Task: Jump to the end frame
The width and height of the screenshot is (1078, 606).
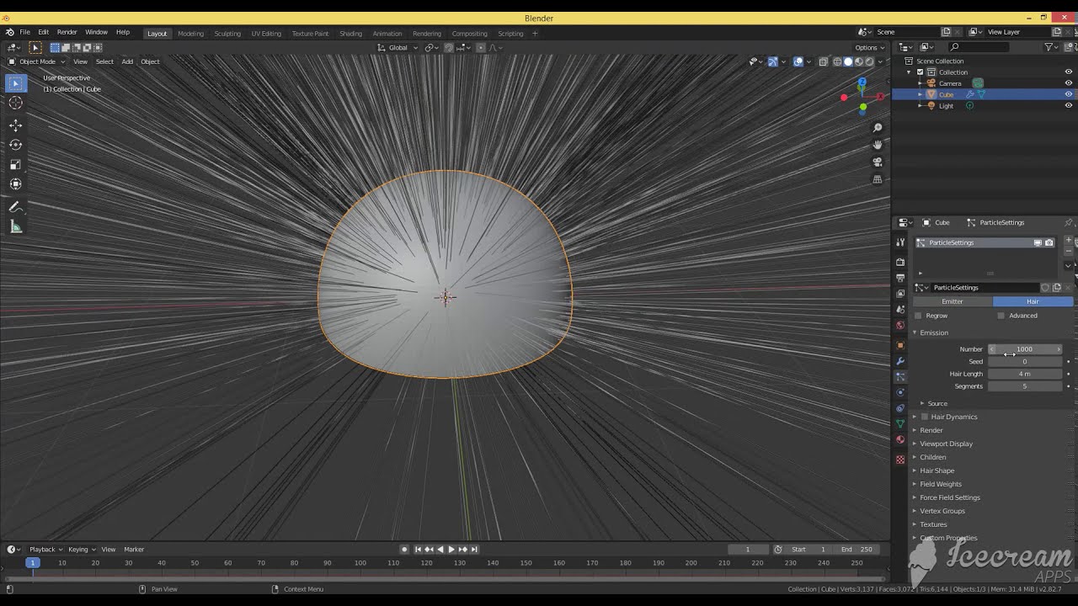Action: tap(474, 550)
